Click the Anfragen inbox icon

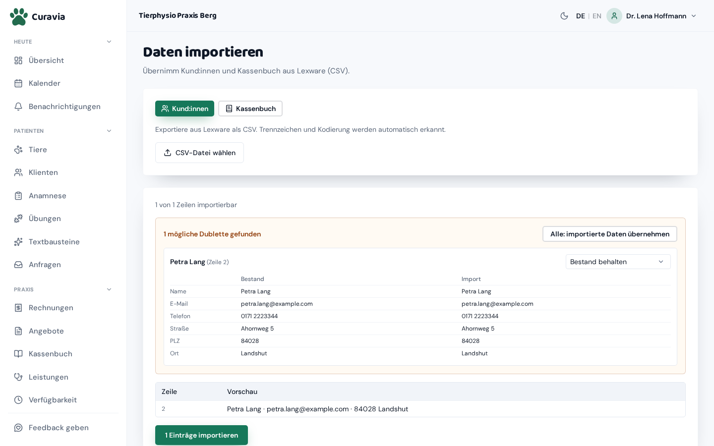[x=18, y=265]
